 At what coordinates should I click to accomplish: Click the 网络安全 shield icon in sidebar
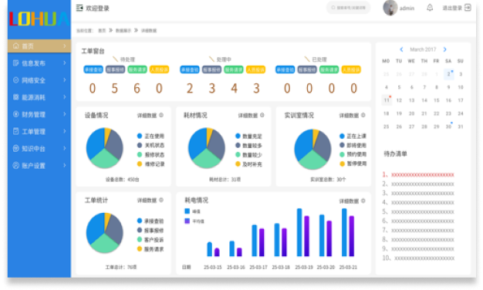pos(15,80)
